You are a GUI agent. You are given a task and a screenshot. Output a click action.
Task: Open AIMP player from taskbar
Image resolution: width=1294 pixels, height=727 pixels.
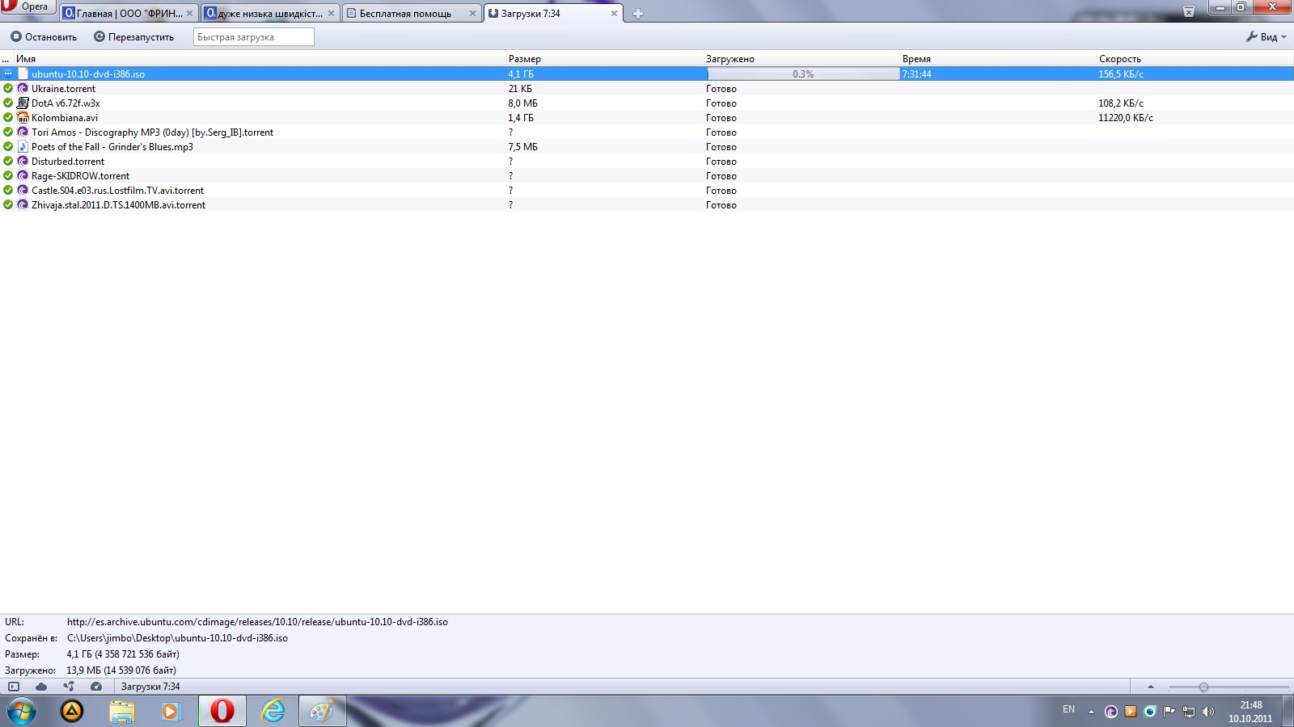pos(72,712)
